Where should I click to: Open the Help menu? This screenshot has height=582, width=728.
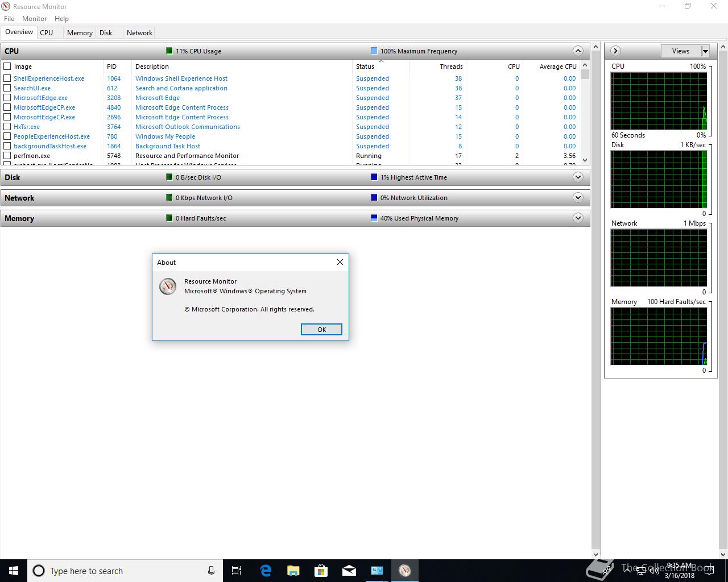[x=61, y=19]
